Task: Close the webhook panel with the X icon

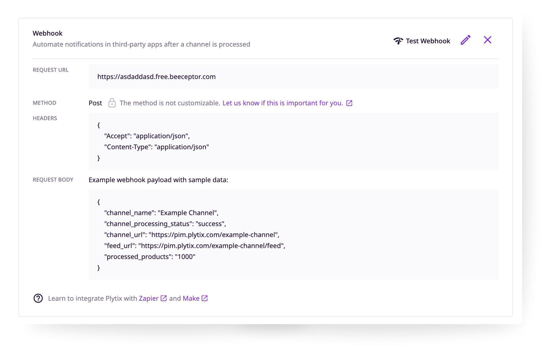Action: [487, 39]
